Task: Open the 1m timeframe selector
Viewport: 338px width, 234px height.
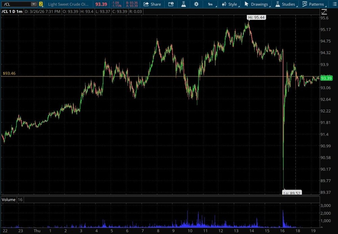Action: coord(210,4)
